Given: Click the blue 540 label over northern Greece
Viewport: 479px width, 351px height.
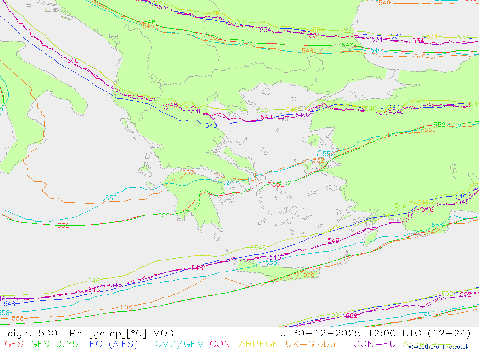Looking at the screenshot, I should tap(211, 125).
